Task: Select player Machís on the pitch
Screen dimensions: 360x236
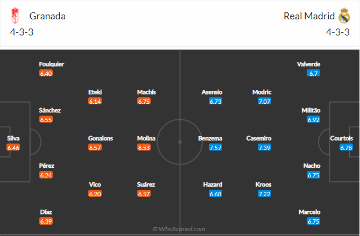Action: (x=146, y=92)
